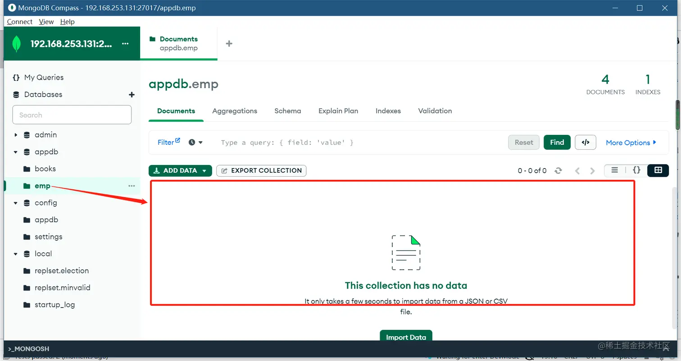The width and height of the screenshot is (681, 361).
Task: Switch to the Aggregations tab
Action: pyautogui.click(x=235, y=111)
